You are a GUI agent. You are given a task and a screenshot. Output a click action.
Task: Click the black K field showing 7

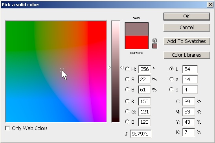189,132
